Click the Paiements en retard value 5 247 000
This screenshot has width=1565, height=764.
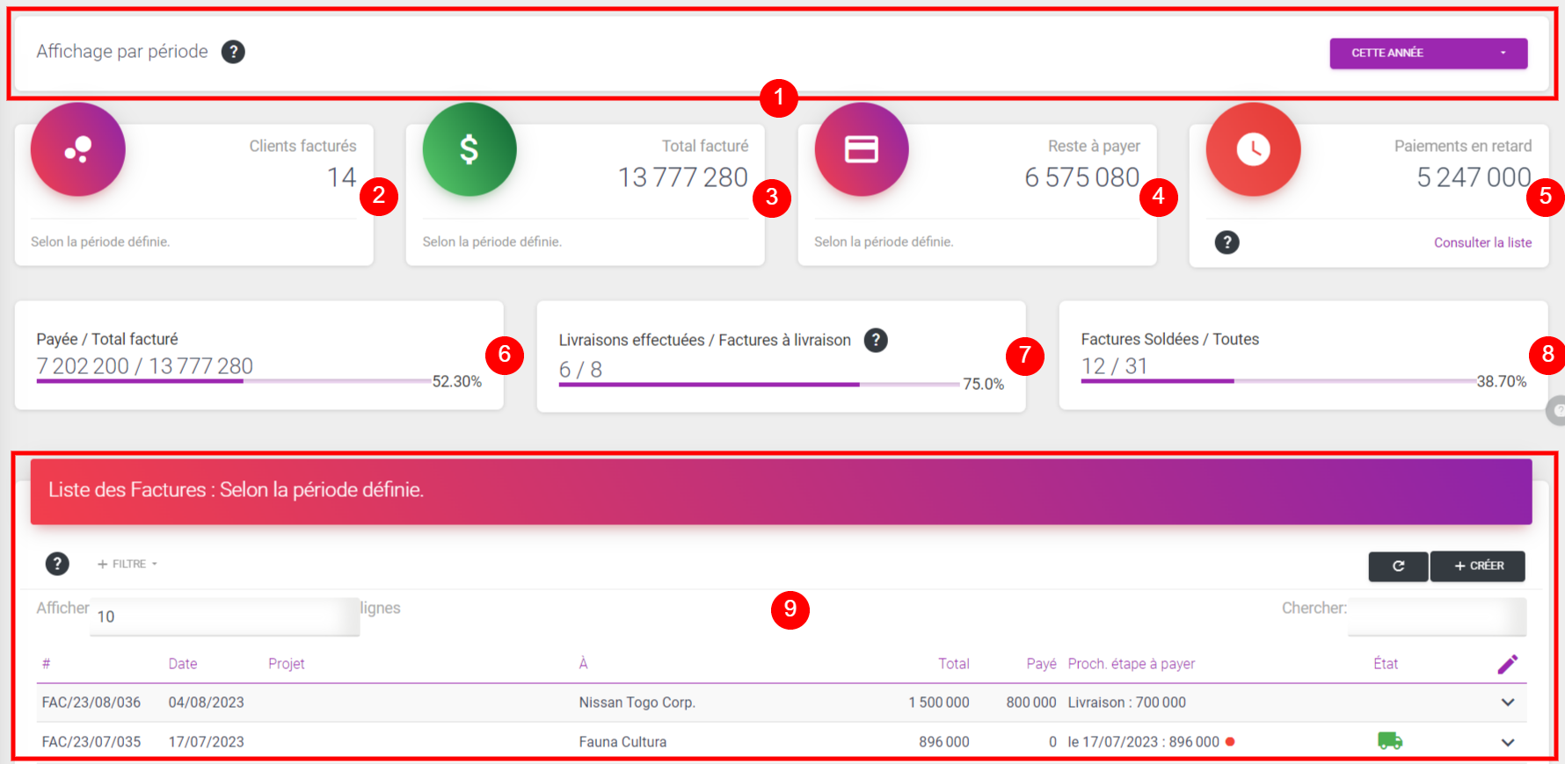pos(1474,177)
